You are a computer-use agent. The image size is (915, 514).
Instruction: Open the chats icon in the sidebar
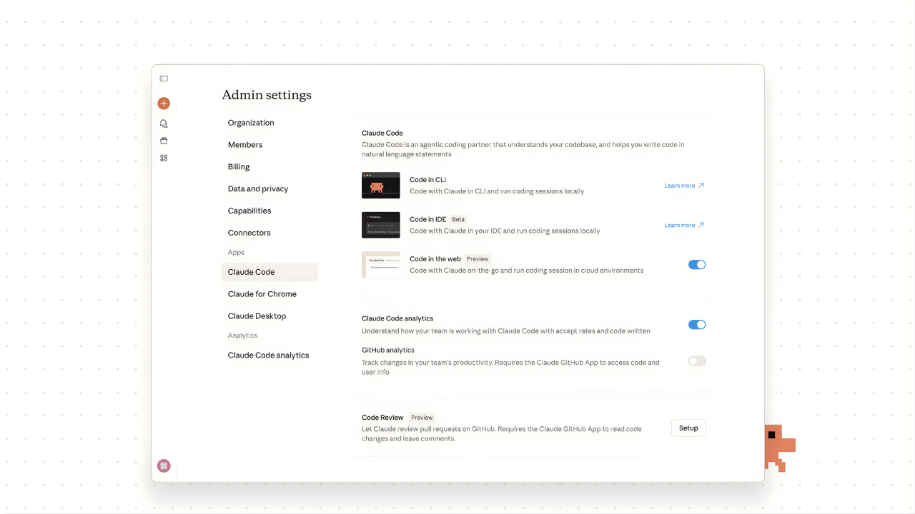[164, 123]
